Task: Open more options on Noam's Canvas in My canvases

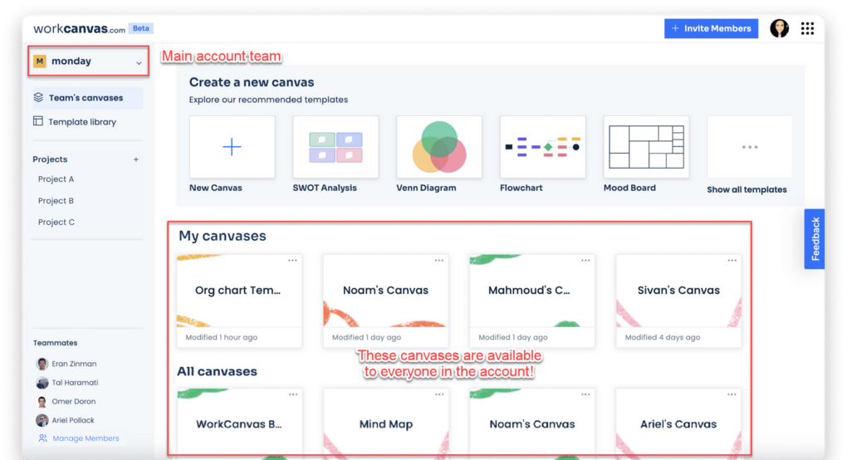Action: click(439, 261)
